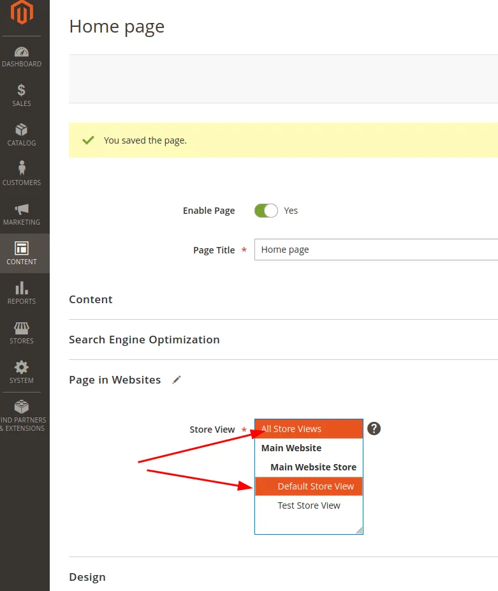Screen dimensions: 498x591
Task: Click the Main Website Store group label
Action: pos(314,467)
